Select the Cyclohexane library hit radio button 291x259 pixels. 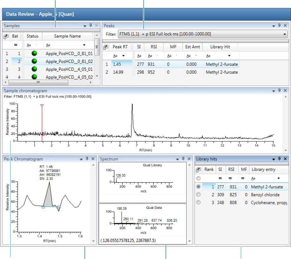pos(199,202)
